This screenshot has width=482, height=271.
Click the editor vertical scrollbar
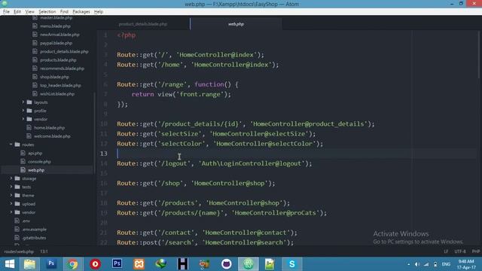479,55
